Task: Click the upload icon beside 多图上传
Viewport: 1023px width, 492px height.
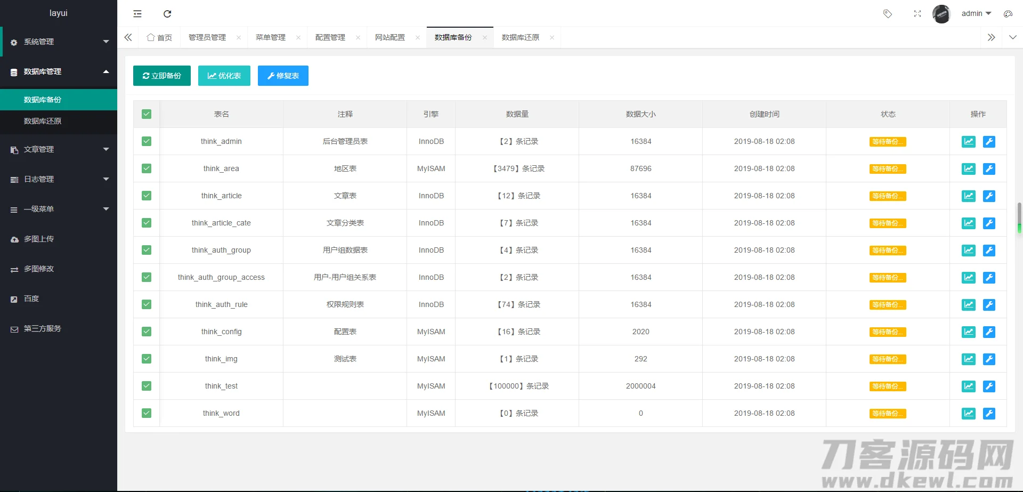Action: point(14,239)
